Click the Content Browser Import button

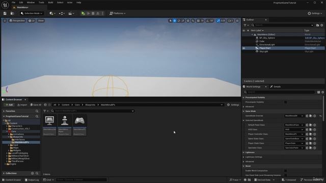click(x=22, y=105)
